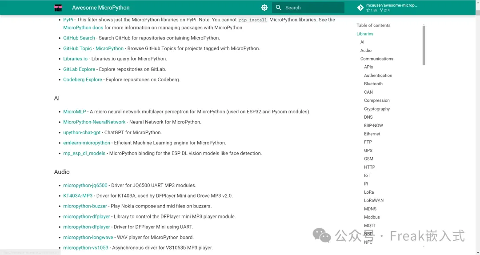Jump to Ethernet section in contents

372,134
